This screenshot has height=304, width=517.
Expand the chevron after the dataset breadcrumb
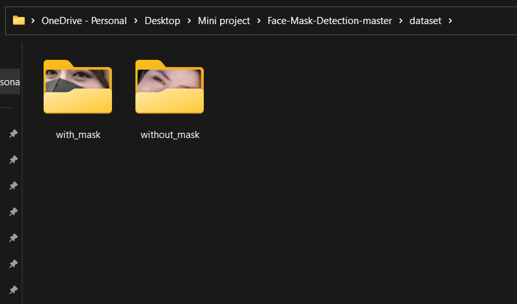coord(450,21)
